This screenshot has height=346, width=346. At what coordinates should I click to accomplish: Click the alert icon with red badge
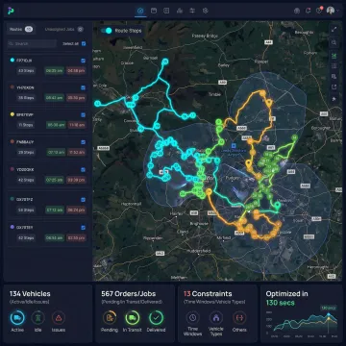click(319, 11)
